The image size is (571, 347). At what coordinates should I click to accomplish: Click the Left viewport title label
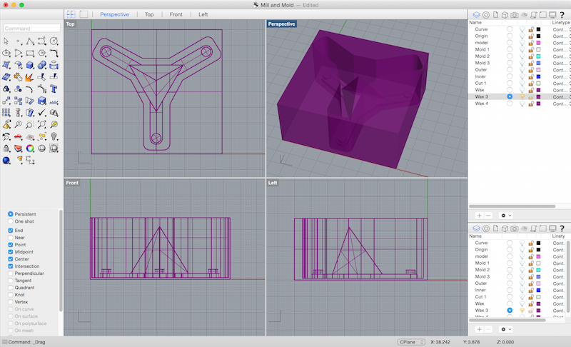(273, 183)
